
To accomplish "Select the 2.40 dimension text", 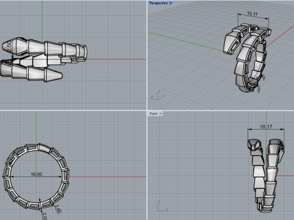I will click(x=58, y=208).
